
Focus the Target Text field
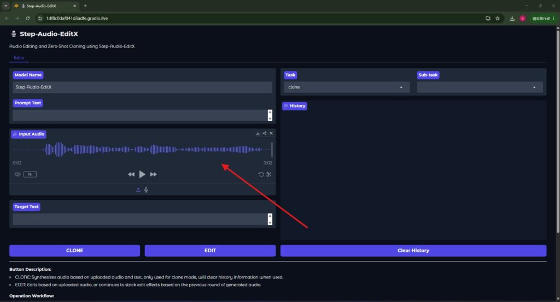[140, 220]
